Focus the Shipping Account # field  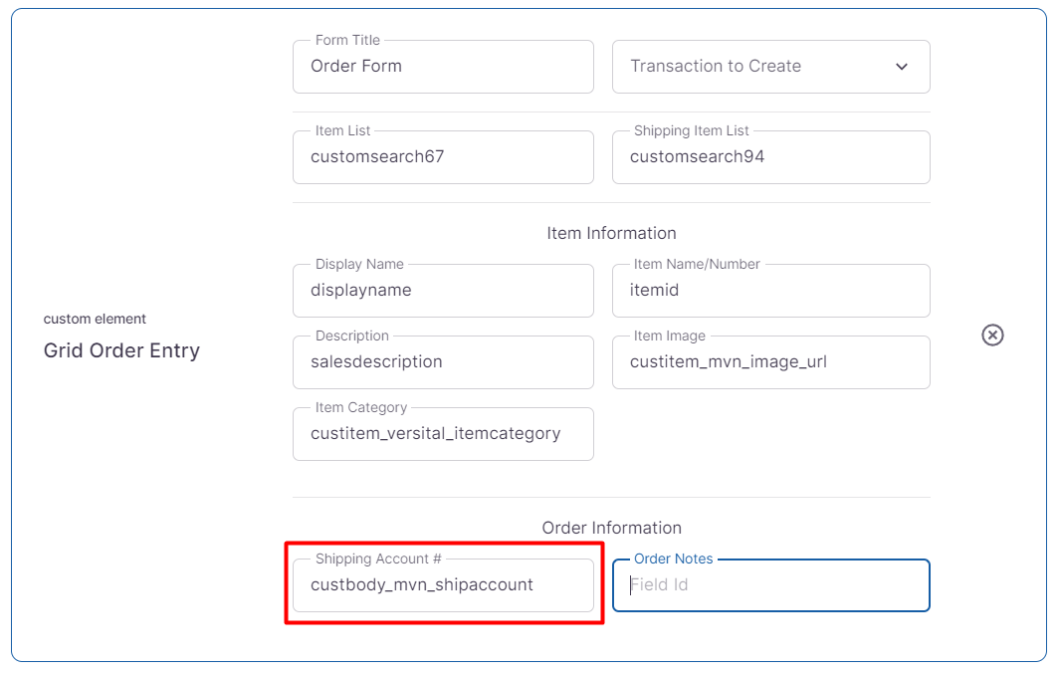point(443,585)
